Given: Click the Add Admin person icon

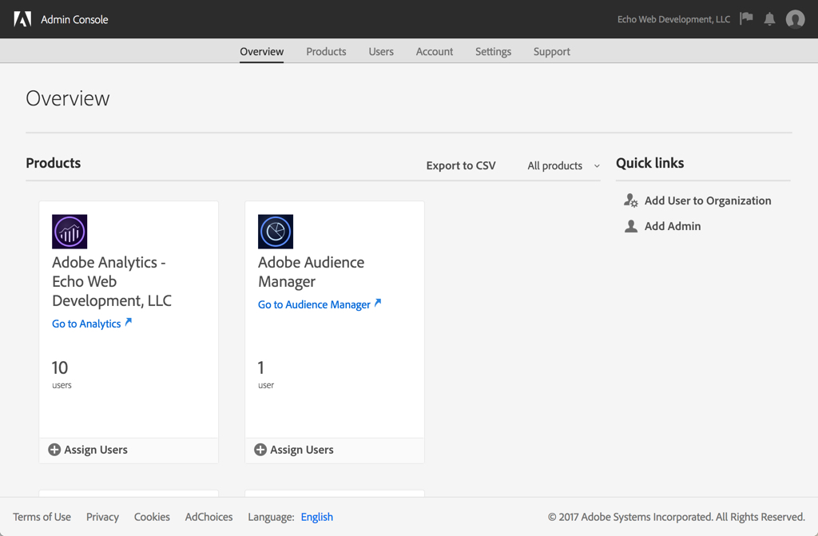Looking at the screenshot, I should pos(631,226).
